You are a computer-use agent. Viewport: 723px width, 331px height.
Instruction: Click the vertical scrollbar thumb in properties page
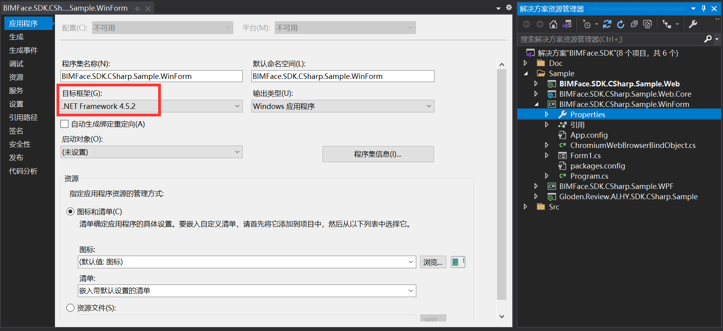pos(502,185)
